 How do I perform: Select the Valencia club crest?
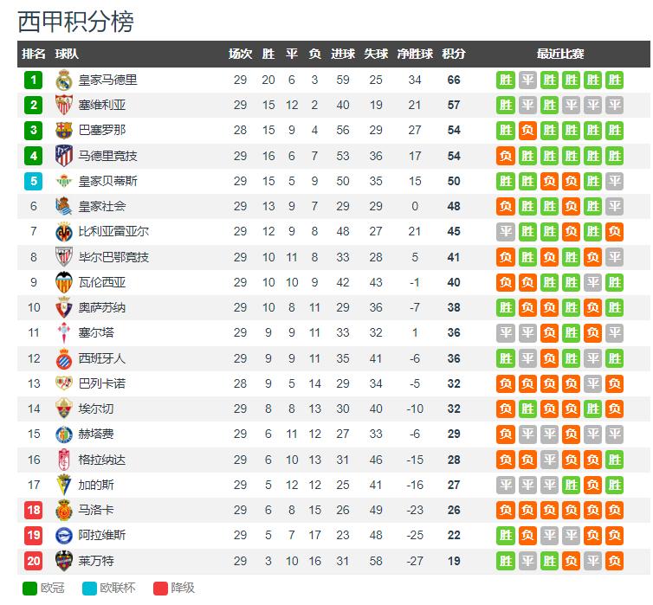pos(62,282)
